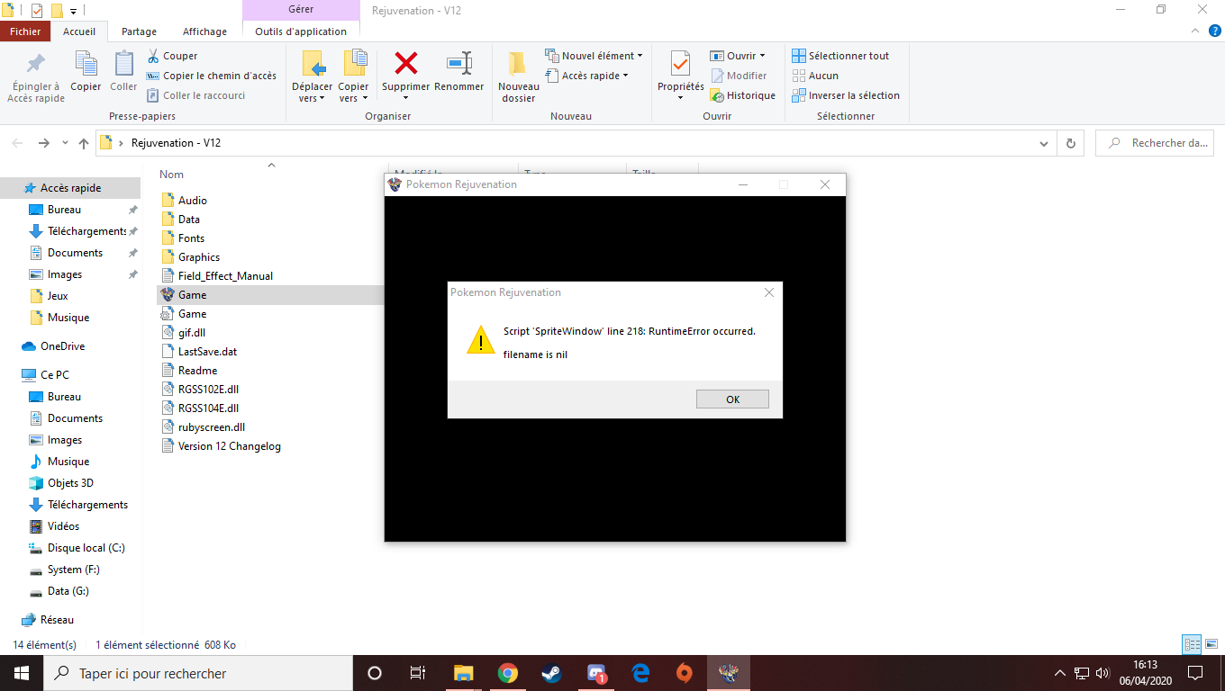Image resolution: width=1225 pixels, height=691 pixels.
Task: Select Data (G:) drive
Action: coord(70,591)
